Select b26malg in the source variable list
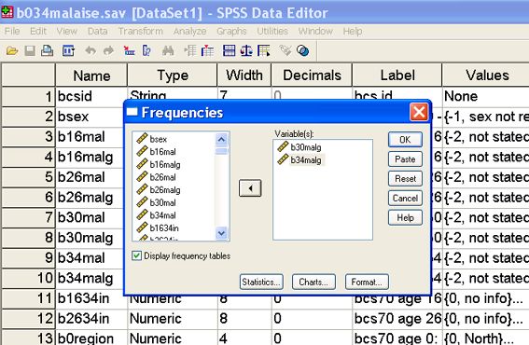Image resolution: width=529 pixels, height=345 pixels. pos(165,190)
